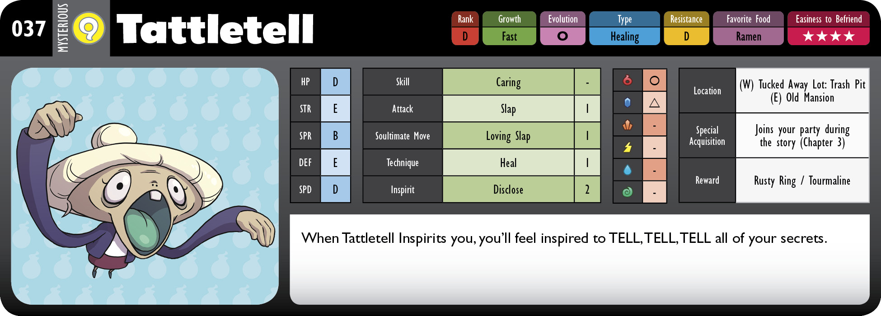Click the fire resistance circle marker
The width and height of the screenshot is (881, 316).
(x=654, y=81)
